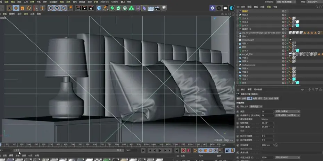Open the projection type dropdown

256,107
